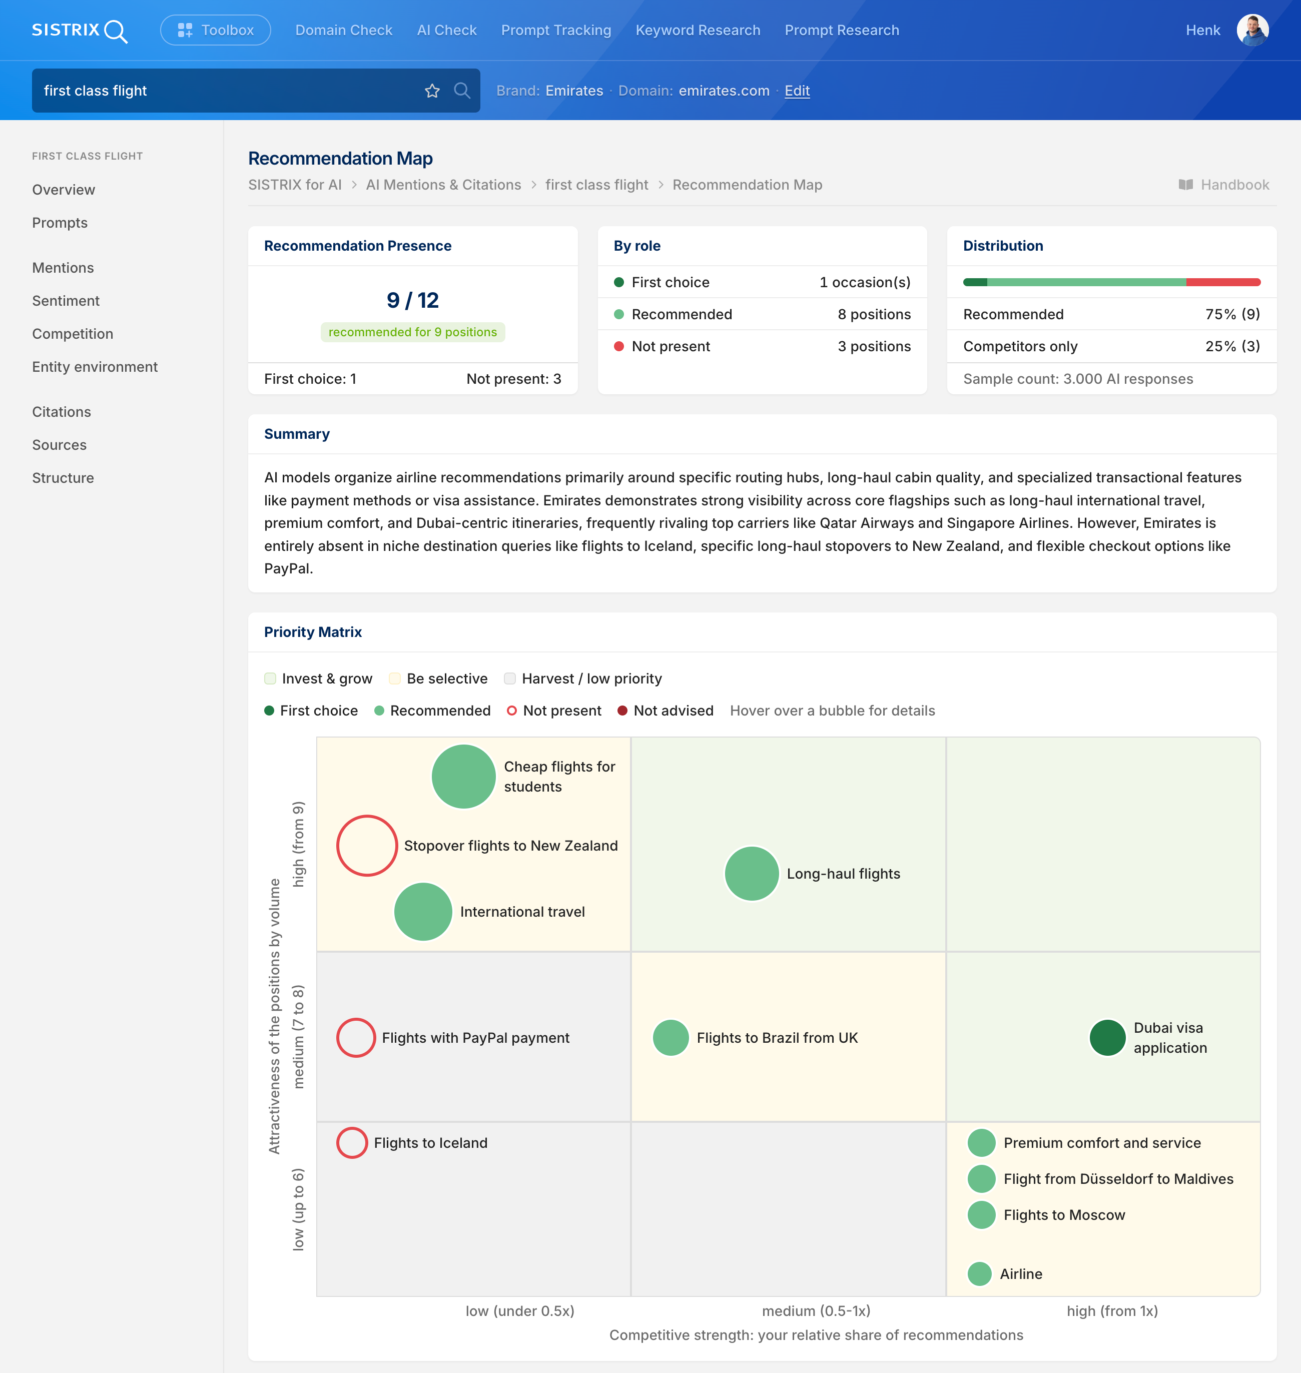Click the 'recommended for 9 positions' badge

[413, 332]
